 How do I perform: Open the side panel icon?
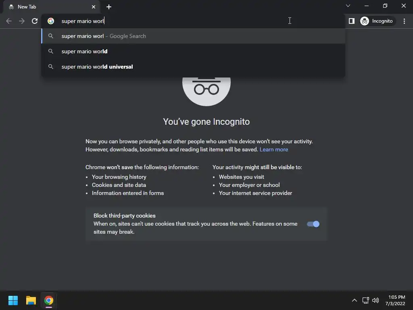pos(352,21)
